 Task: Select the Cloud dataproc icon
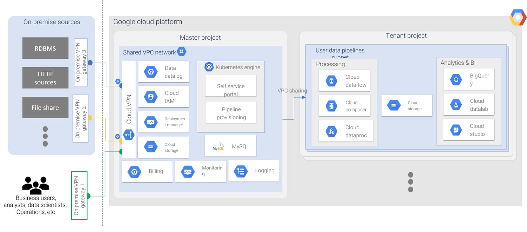point(331,131)
